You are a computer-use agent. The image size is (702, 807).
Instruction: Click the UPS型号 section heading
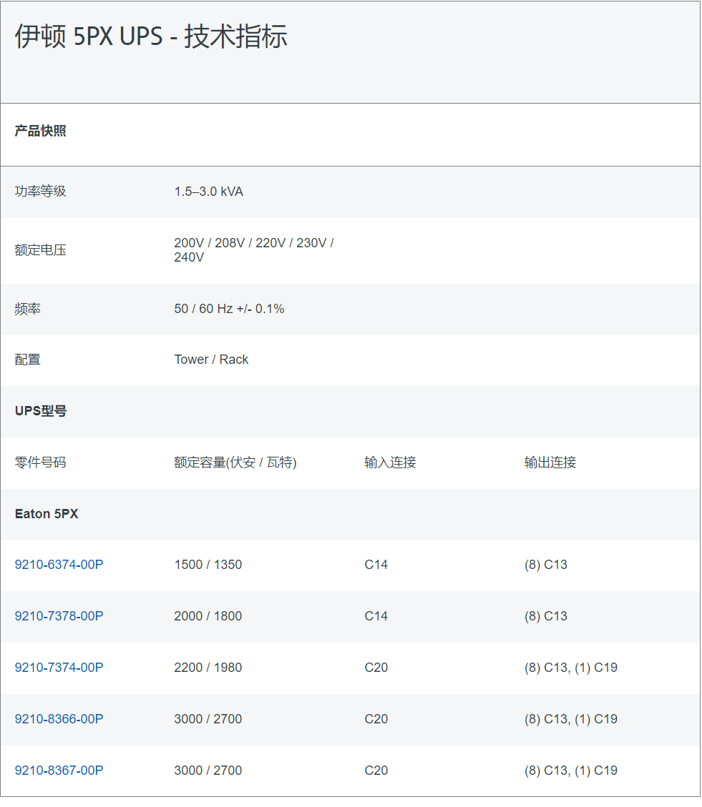[x=41, y=411]
